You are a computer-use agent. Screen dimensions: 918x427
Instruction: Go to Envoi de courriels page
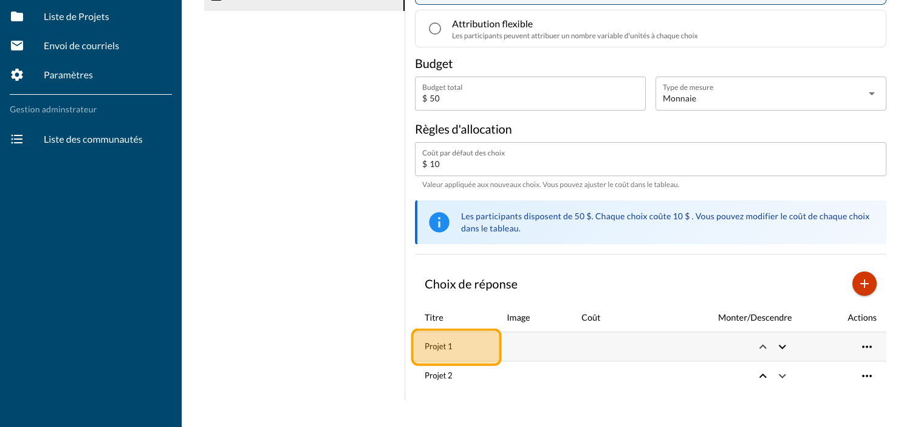point(81,46)
